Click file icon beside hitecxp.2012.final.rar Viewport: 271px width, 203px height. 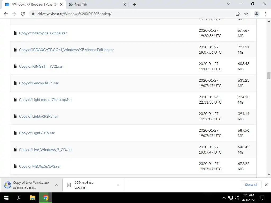coord(15,33)
